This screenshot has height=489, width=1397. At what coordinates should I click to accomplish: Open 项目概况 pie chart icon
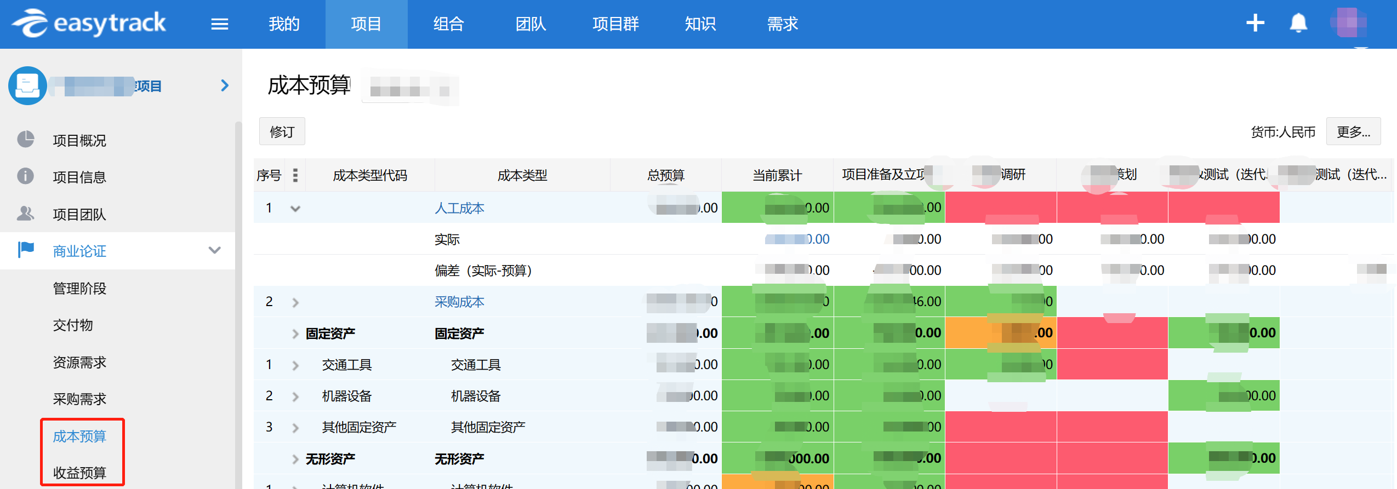pos(26,140)
